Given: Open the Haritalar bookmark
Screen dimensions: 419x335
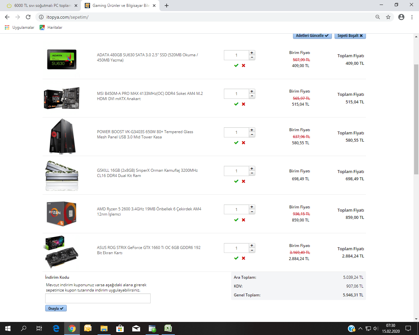Looking at the screenshot, I should 51,27.
